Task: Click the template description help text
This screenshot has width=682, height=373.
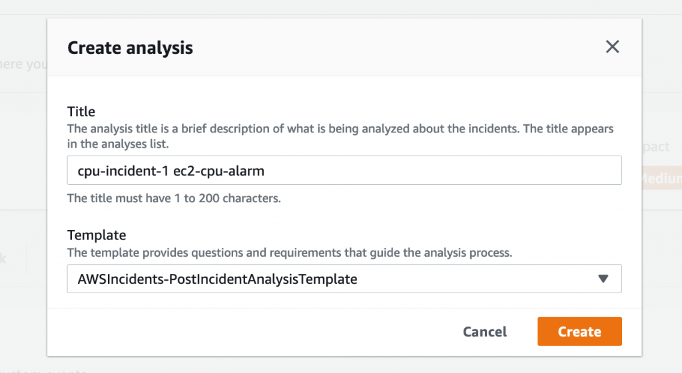Action: coord(289,253)
